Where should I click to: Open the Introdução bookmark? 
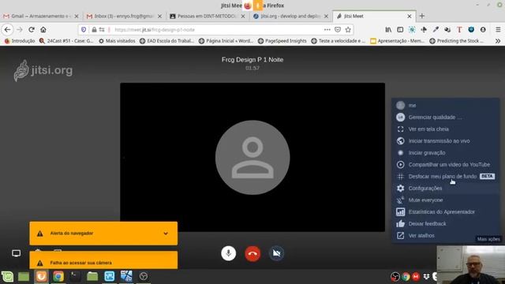point(20,41)
